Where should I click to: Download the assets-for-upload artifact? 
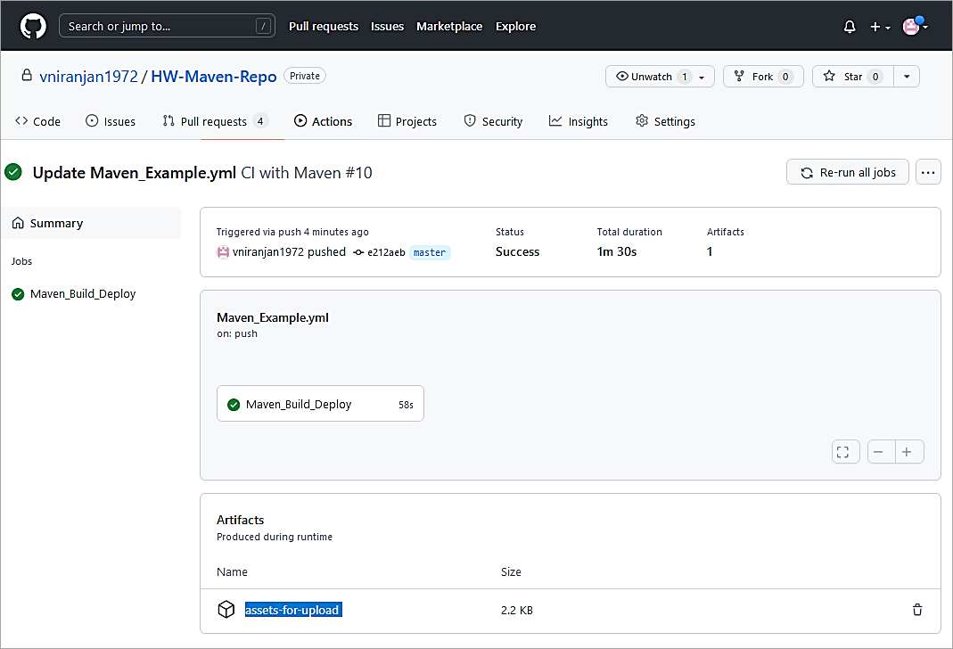pyautogui.click(x=293, y=610)
